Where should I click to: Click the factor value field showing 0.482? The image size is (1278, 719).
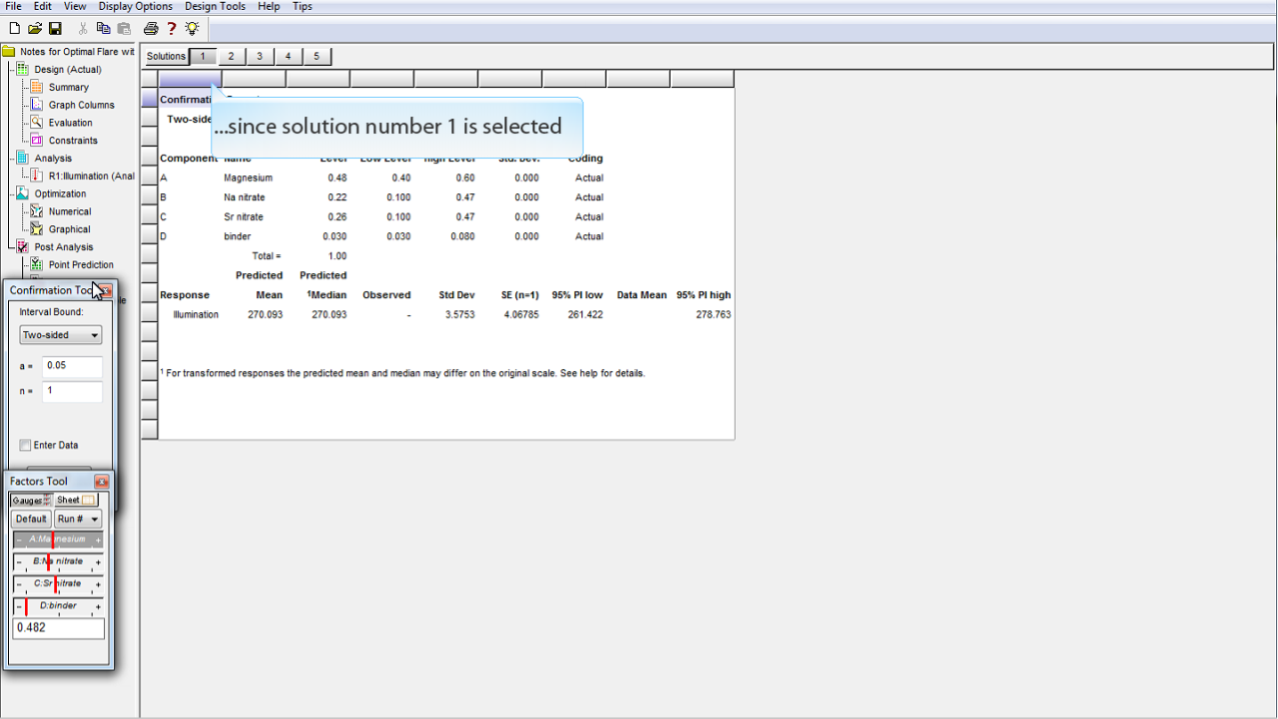coord(58,628)
